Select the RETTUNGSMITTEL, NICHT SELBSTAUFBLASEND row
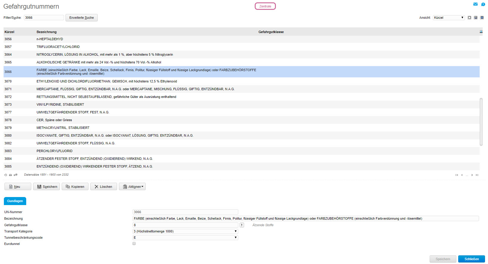Viewport: 488px width, 264px height. tap(242, 97)
